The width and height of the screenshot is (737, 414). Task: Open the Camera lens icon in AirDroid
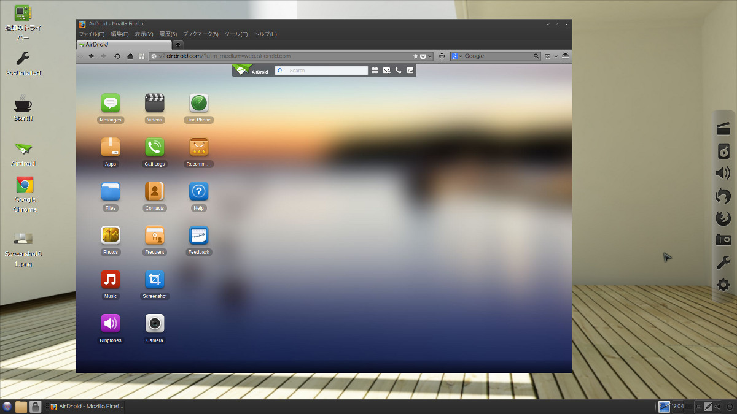click(155, 323)
